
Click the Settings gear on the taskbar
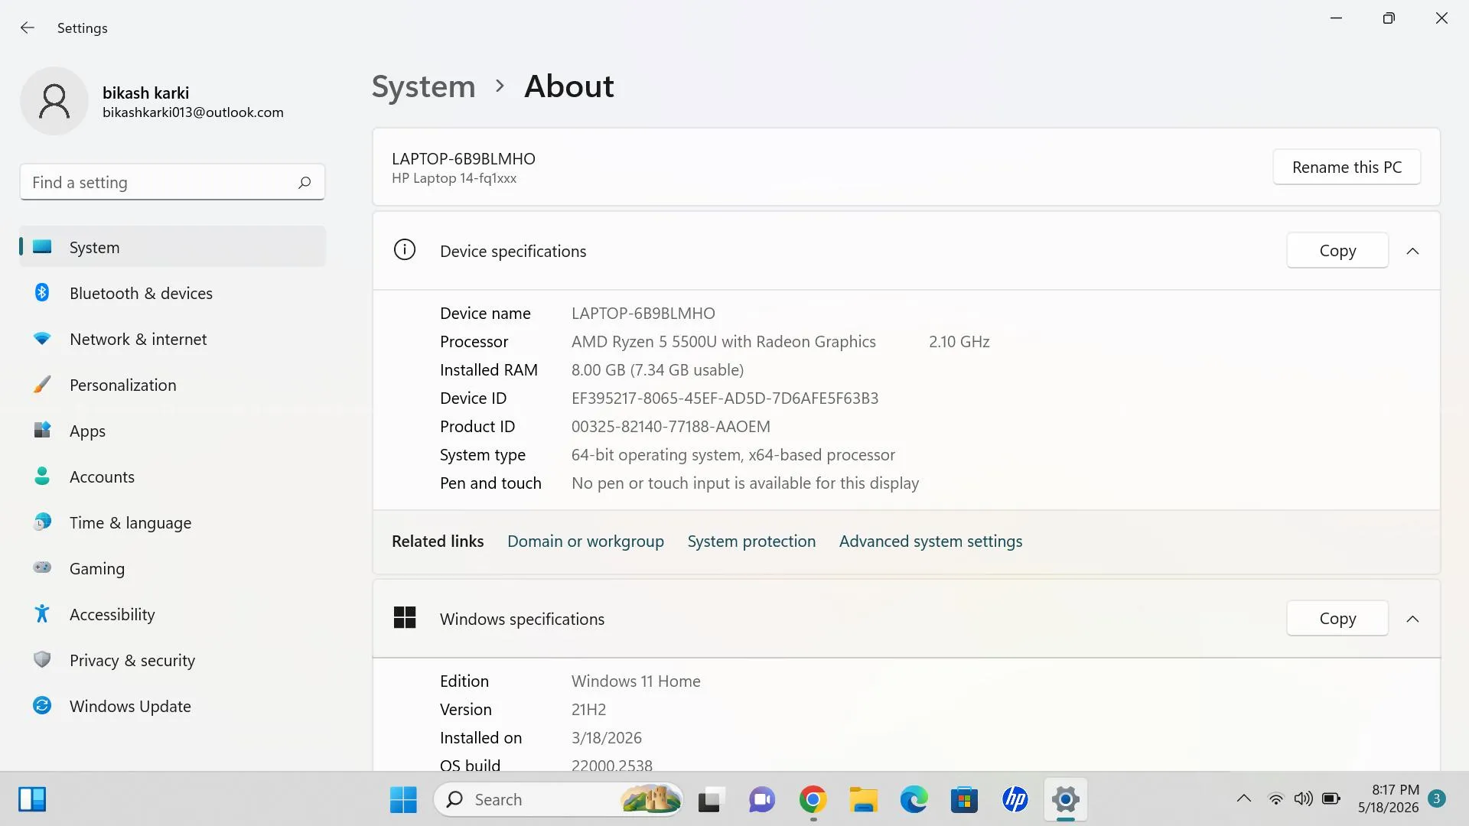pyautogui.click(x=1065, y=799)
